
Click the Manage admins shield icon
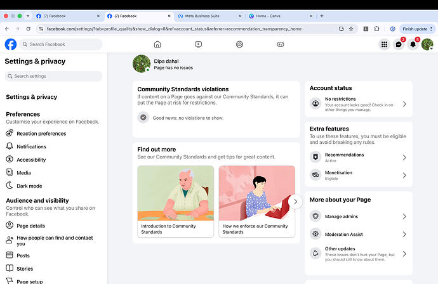[315, 216]
